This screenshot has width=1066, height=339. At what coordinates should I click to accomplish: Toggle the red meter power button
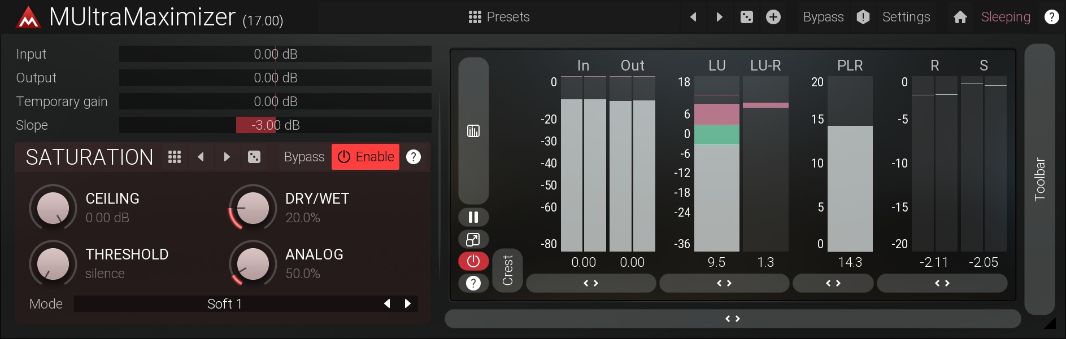tap(473, 261)
